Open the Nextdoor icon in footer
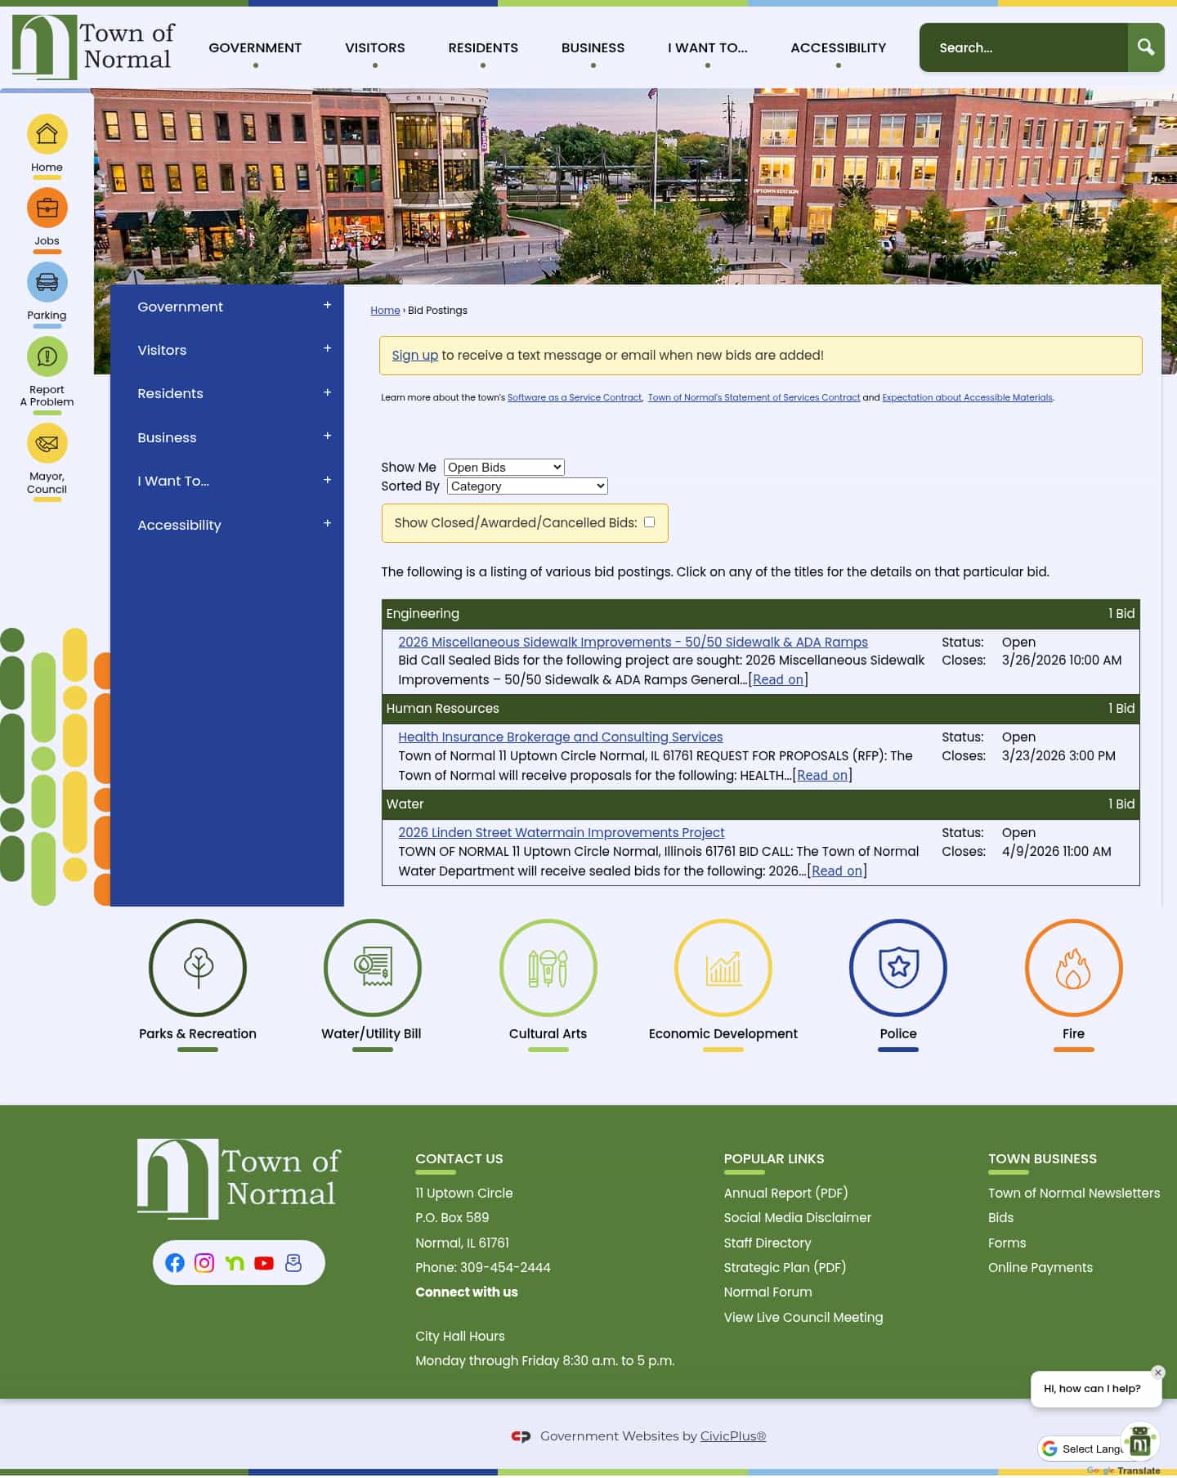1177x1478 pixels. point(235,1263)
